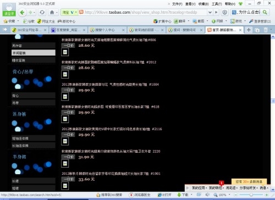Click the tab bar left arrow icon
Viewport: 275px width, 200px height.
pyautogui.click(x=5, y=30)
